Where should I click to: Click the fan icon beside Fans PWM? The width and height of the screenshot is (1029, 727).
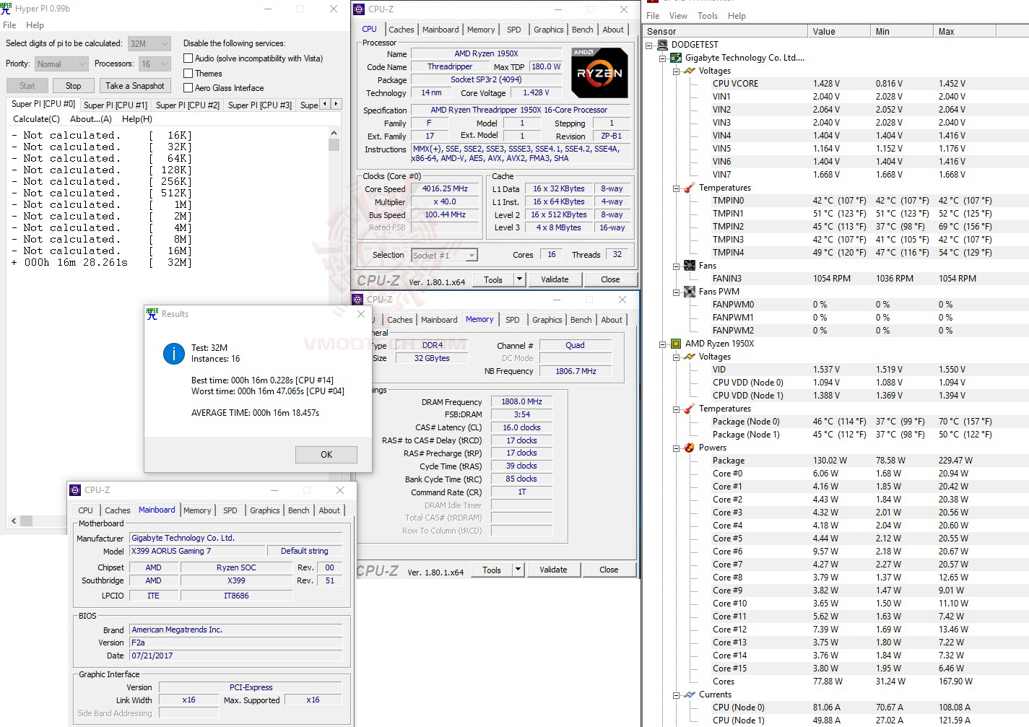click(x=690, y=292)
